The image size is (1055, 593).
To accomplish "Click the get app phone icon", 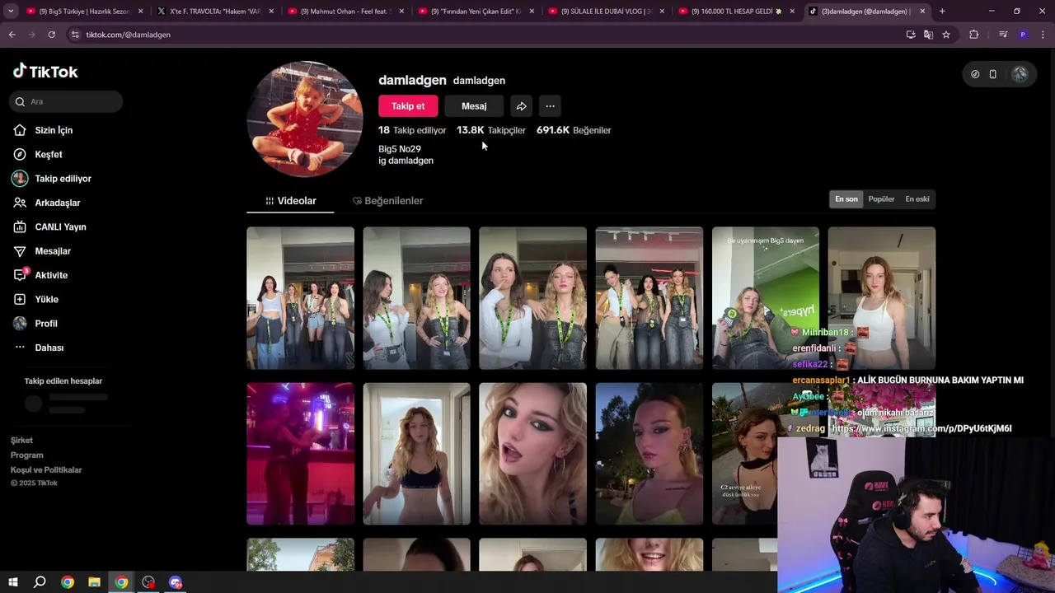I will pyautogui.click(x=992, y=74).
